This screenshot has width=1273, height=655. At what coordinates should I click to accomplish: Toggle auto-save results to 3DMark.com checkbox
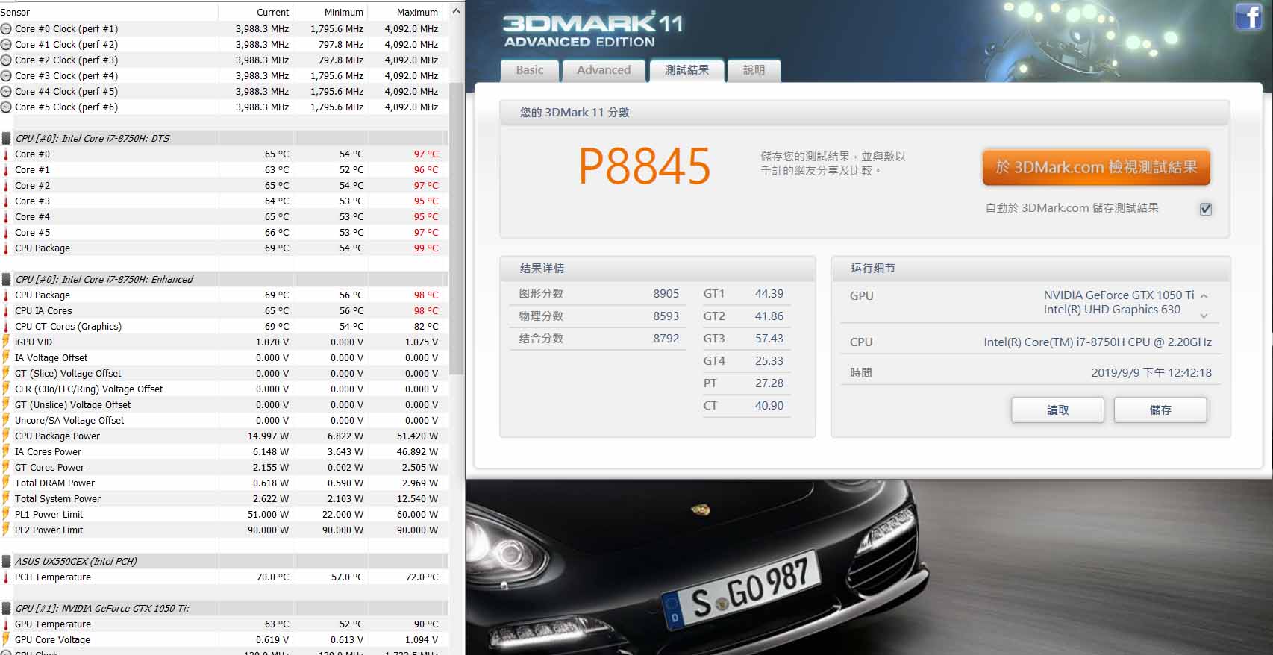[x=1205, y=209]
